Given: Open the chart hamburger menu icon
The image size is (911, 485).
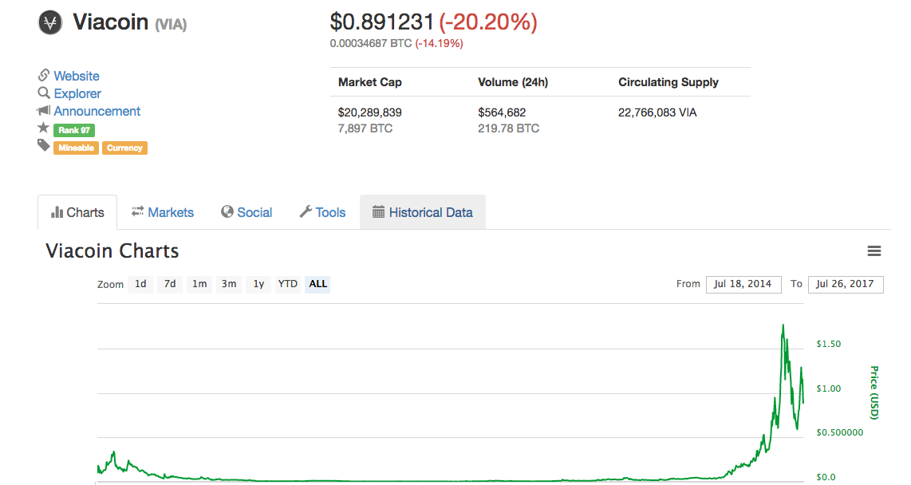Looking at the screenshot, I should [x=874, y=251].
